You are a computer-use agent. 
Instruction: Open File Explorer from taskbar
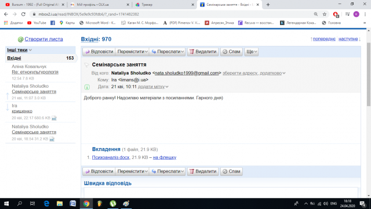point(60,204)
